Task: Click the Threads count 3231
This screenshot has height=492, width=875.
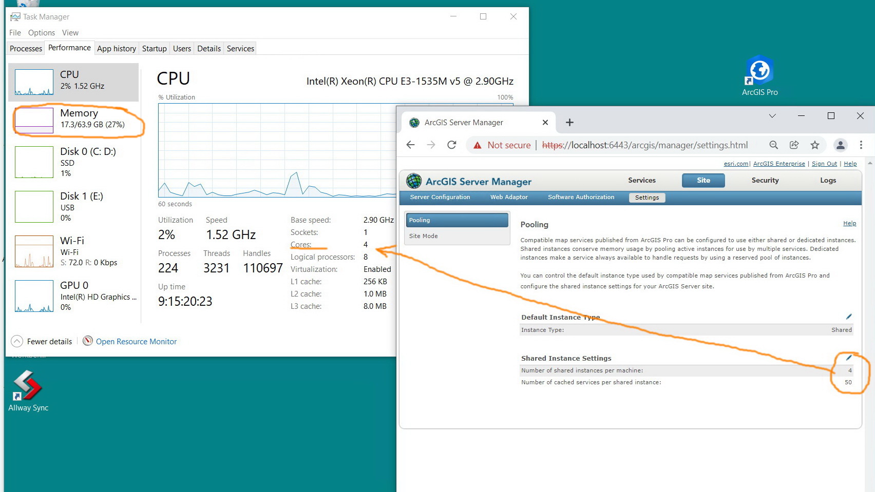Action: coord(216,268)
